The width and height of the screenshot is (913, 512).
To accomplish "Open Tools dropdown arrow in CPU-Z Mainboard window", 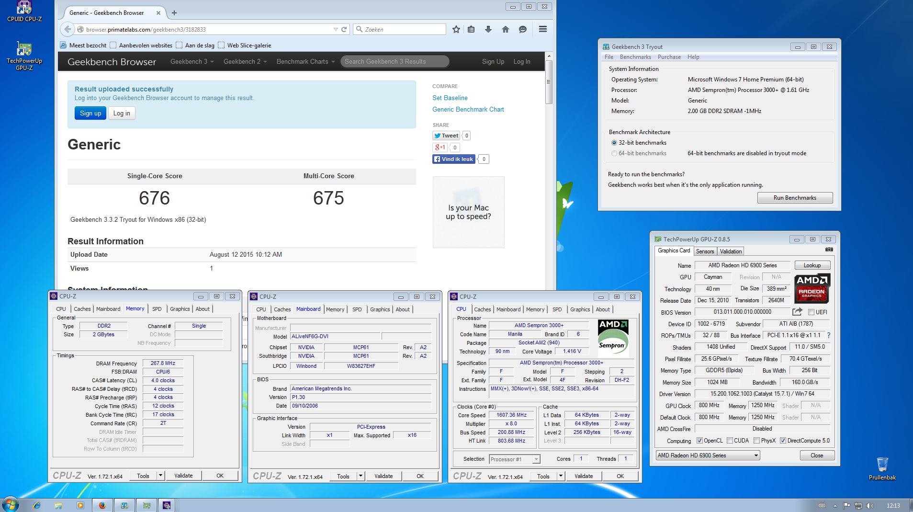I will tap(361, 476).
